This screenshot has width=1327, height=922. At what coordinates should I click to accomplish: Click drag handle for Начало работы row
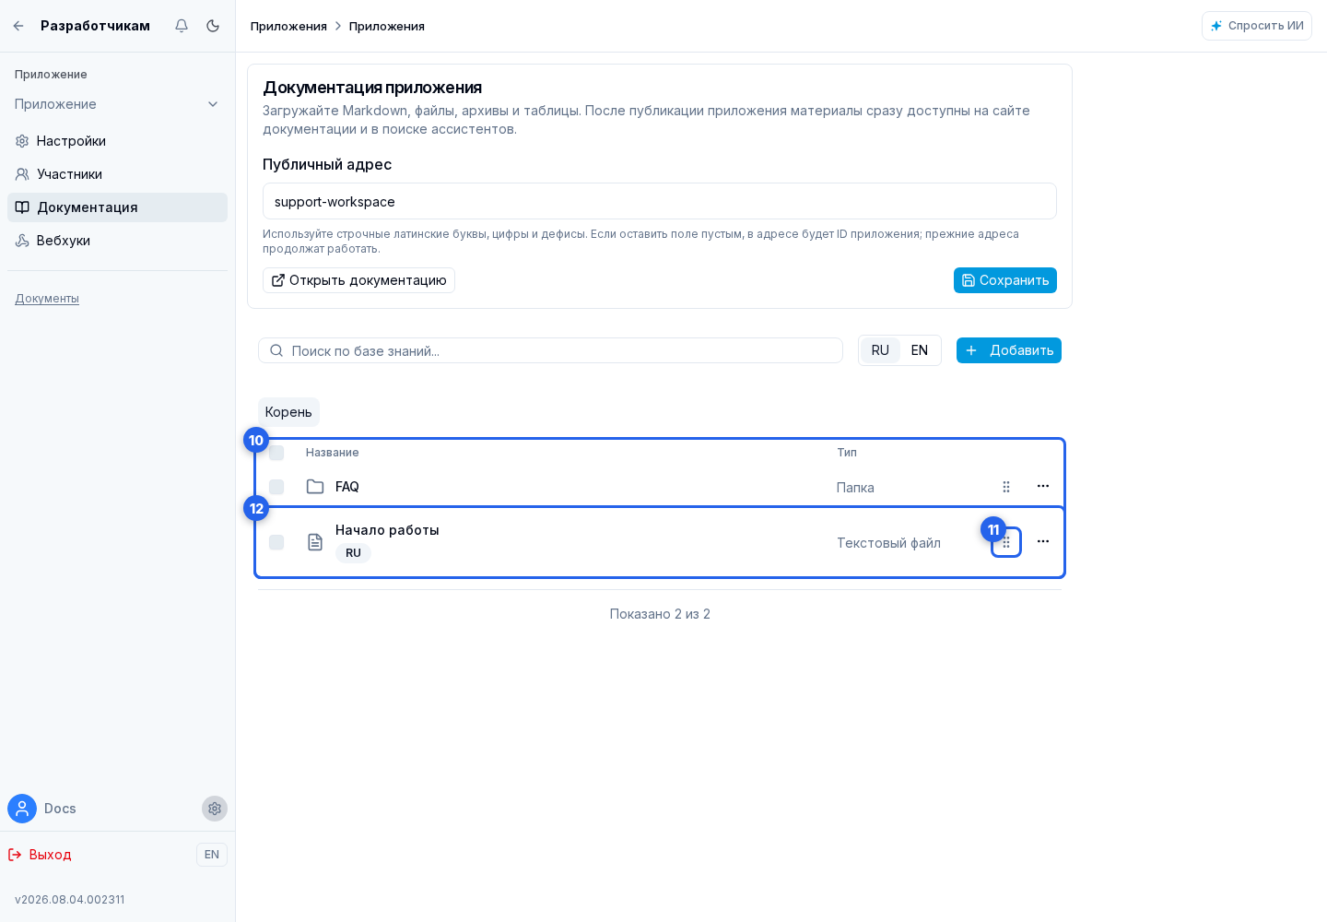click(1006, 542)
